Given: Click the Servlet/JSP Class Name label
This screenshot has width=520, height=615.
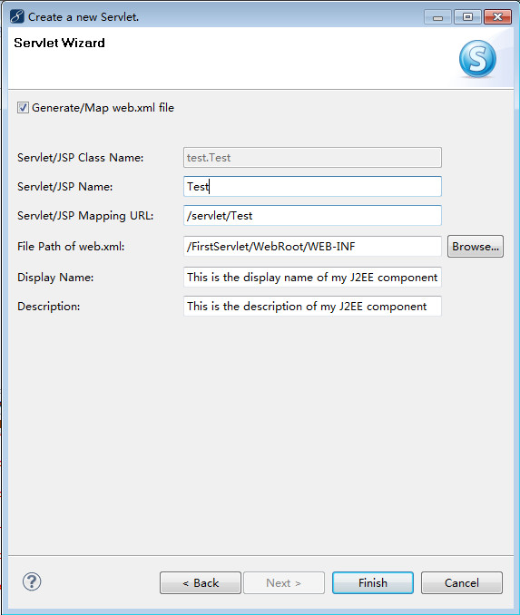Looking at the screenshot, I should click(x=81, y=158).
